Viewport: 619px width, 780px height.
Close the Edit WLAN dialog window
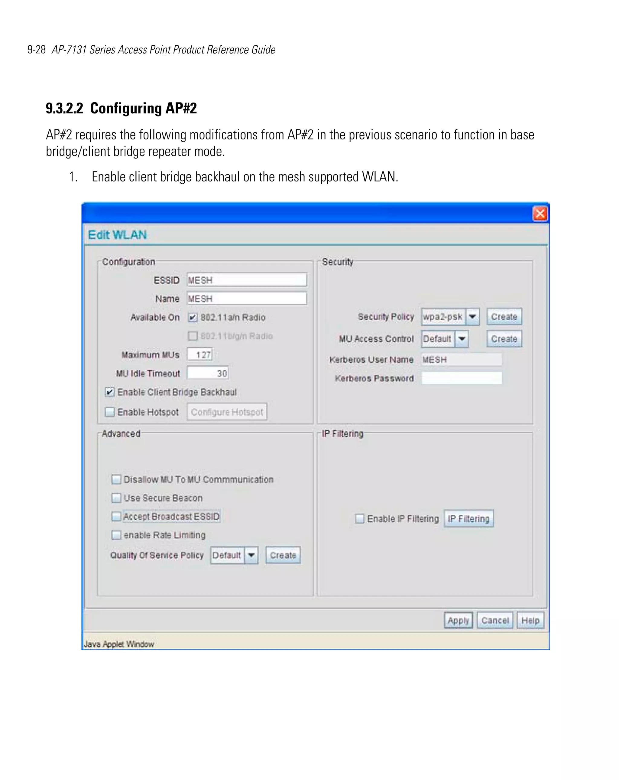[x=540, y=214]
